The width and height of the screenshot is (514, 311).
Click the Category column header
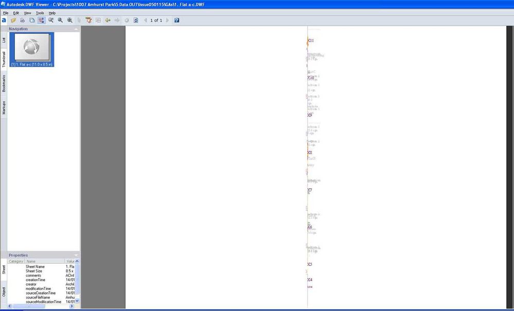[16, 261]
